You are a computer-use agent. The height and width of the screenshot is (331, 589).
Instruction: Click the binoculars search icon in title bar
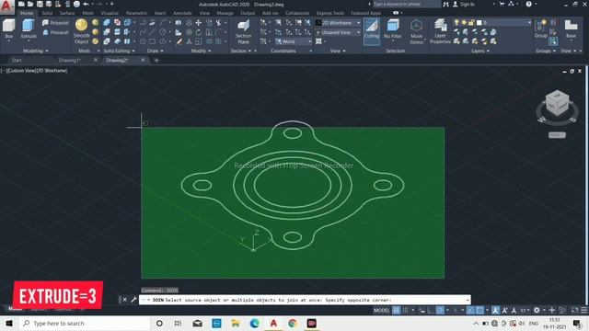tap(445, 4)
